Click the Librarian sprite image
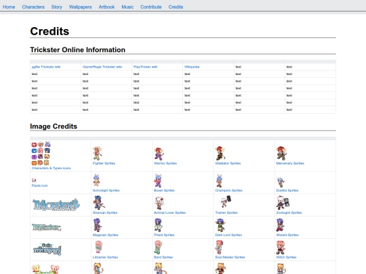 98,247
